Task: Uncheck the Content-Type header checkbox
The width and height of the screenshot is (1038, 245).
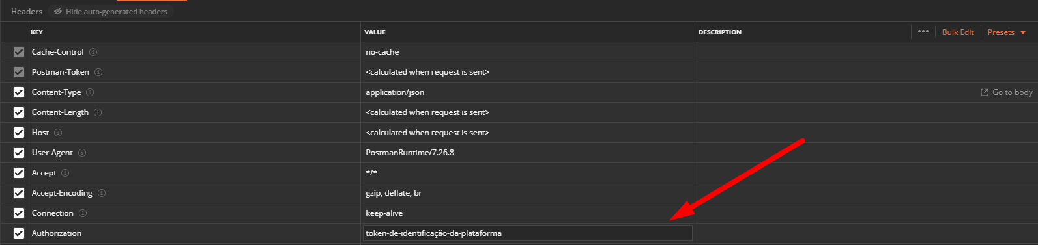Action: [19, 92]
